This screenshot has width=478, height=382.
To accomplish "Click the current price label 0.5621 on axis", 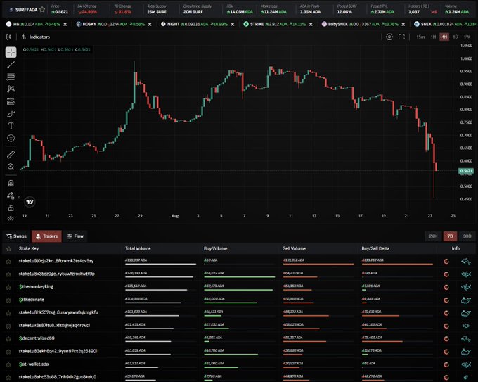I will click(x=466, y=171).
